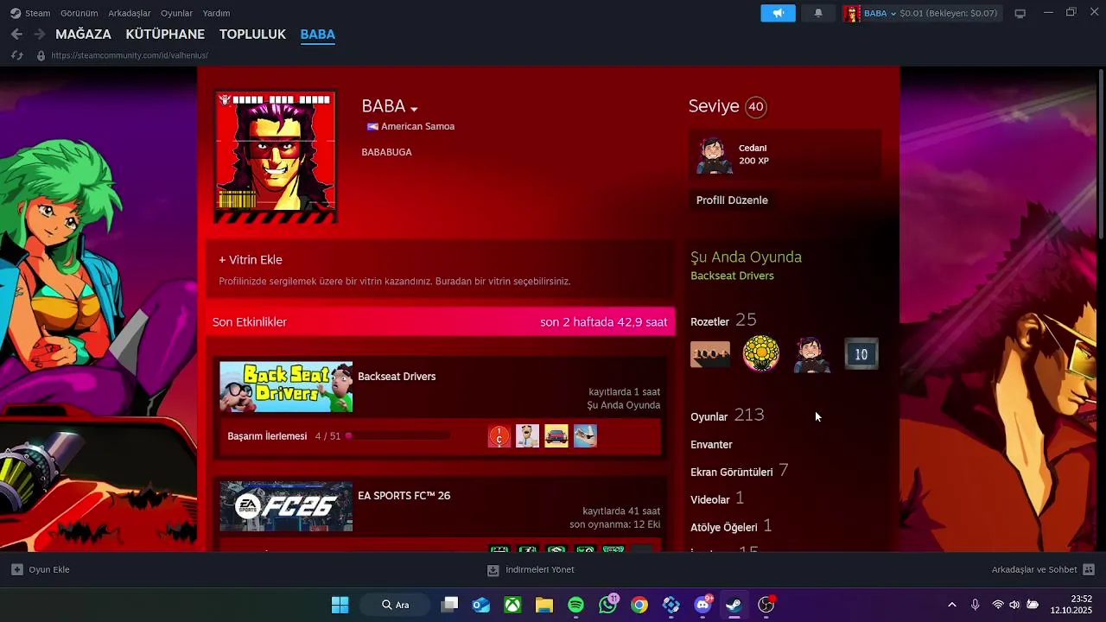Switch to the TOPLULUK tab

click(252, 35)
